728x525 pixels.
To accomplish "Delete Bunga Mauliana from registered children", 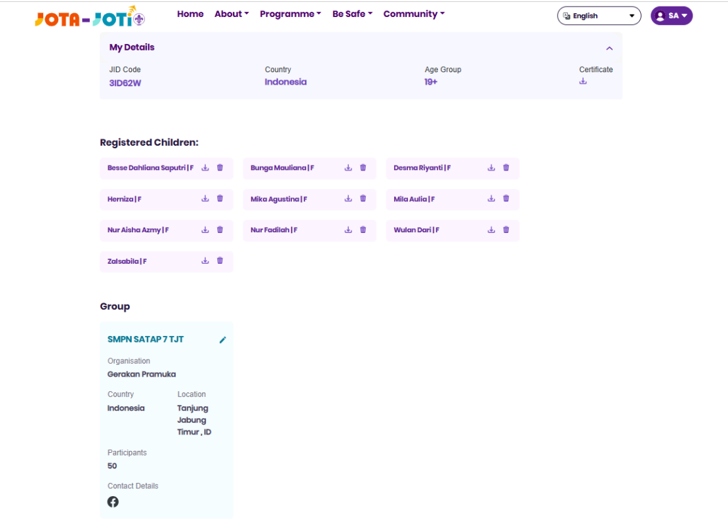I will point(363,168).
